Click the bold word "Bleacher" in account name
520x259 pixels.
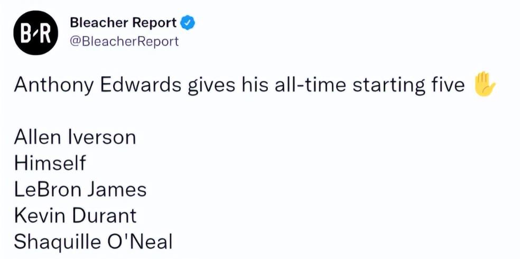tap(99, 23)
